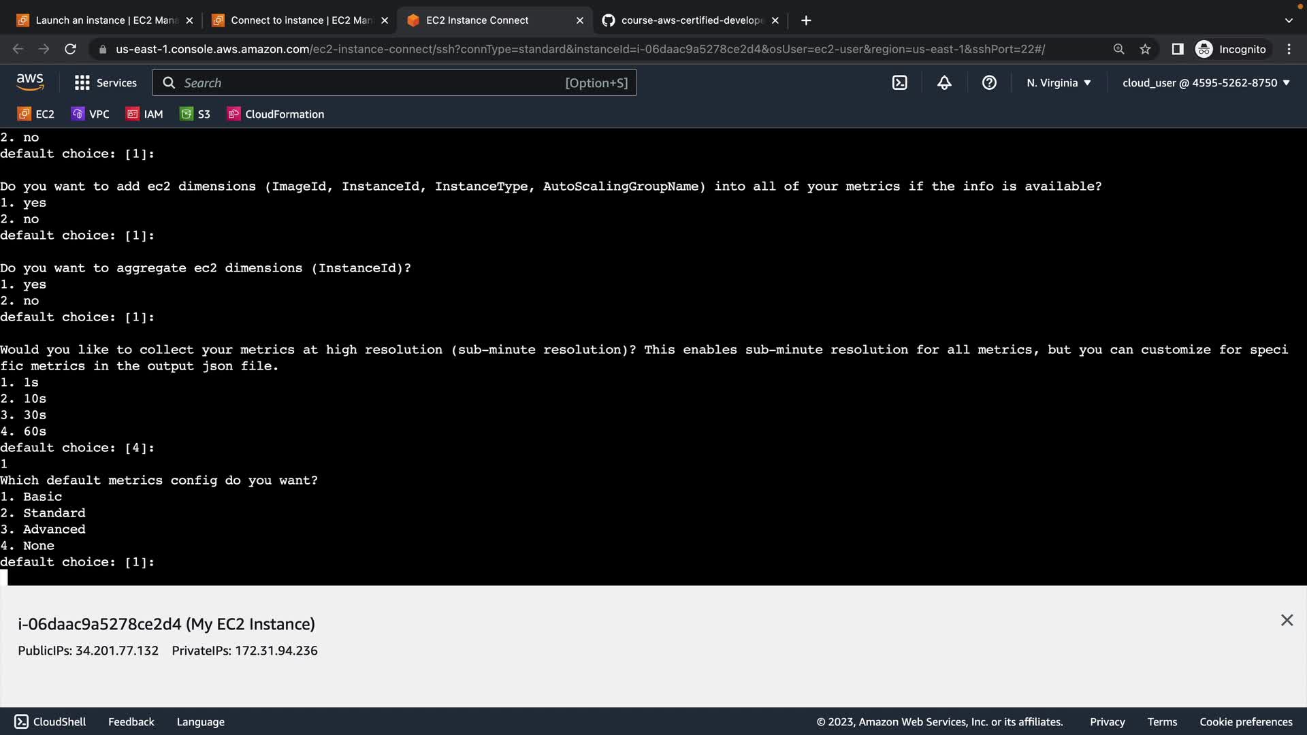Bookmark this page with the star icon
1307x735 pixels.
pos(1145,49)
